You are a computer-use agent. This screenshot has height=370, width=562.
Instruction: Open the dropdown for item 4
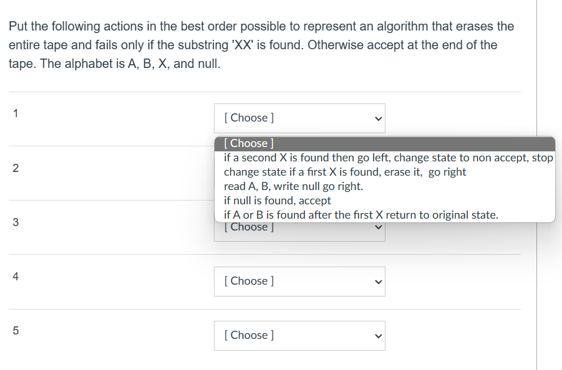[x=299, y=281]
